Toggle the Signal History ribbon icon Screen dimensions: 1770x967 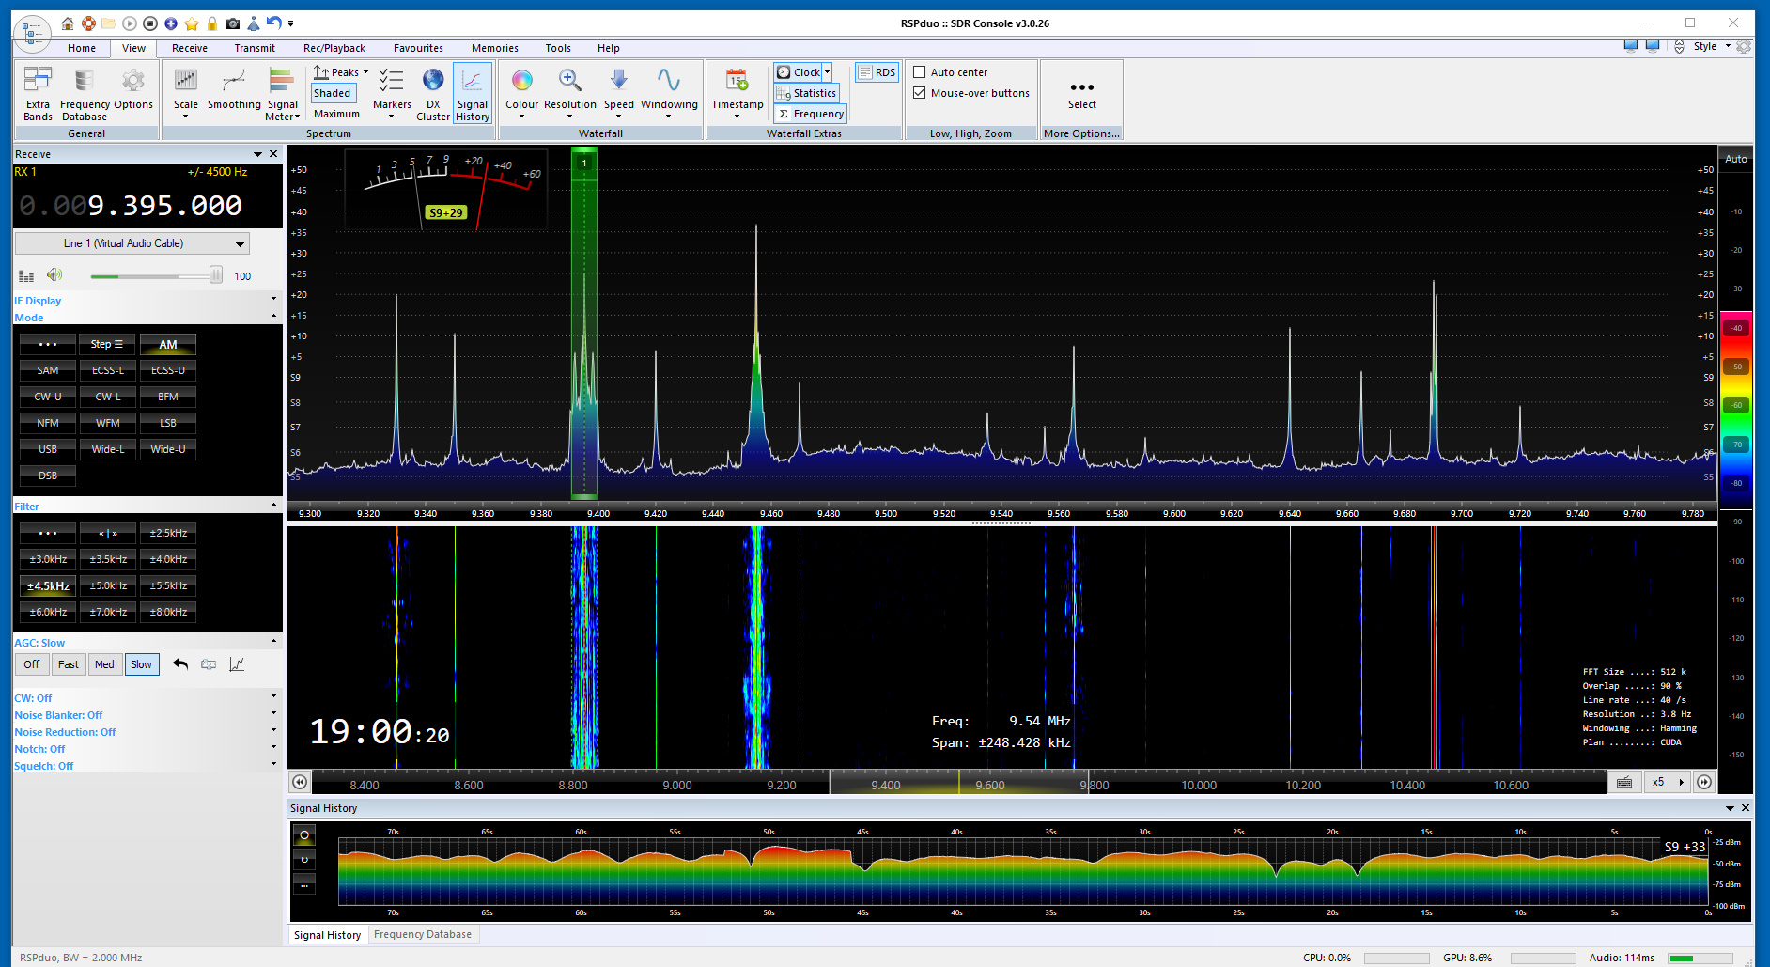[x=472, y=83]
